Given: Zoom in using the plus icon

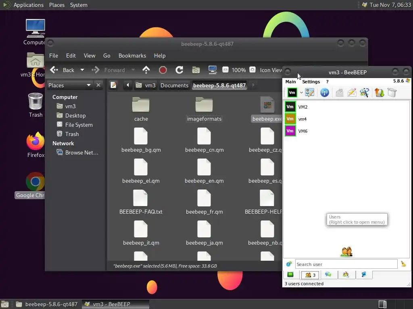Looking at the screenshot, I should 252,70.
